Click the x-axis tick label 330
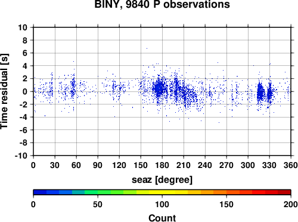Image resolution: width=298 pixels, height=222 pixels. point(269,165)
